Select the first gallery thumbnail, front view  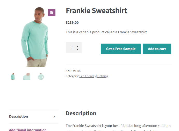point(13,76)
